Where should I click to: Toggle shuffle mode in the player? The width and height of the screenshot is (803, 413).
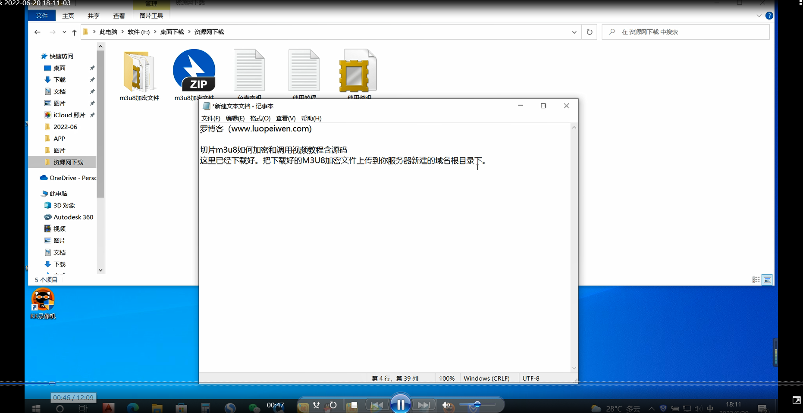pyautogui.click(x=317, y=405)
